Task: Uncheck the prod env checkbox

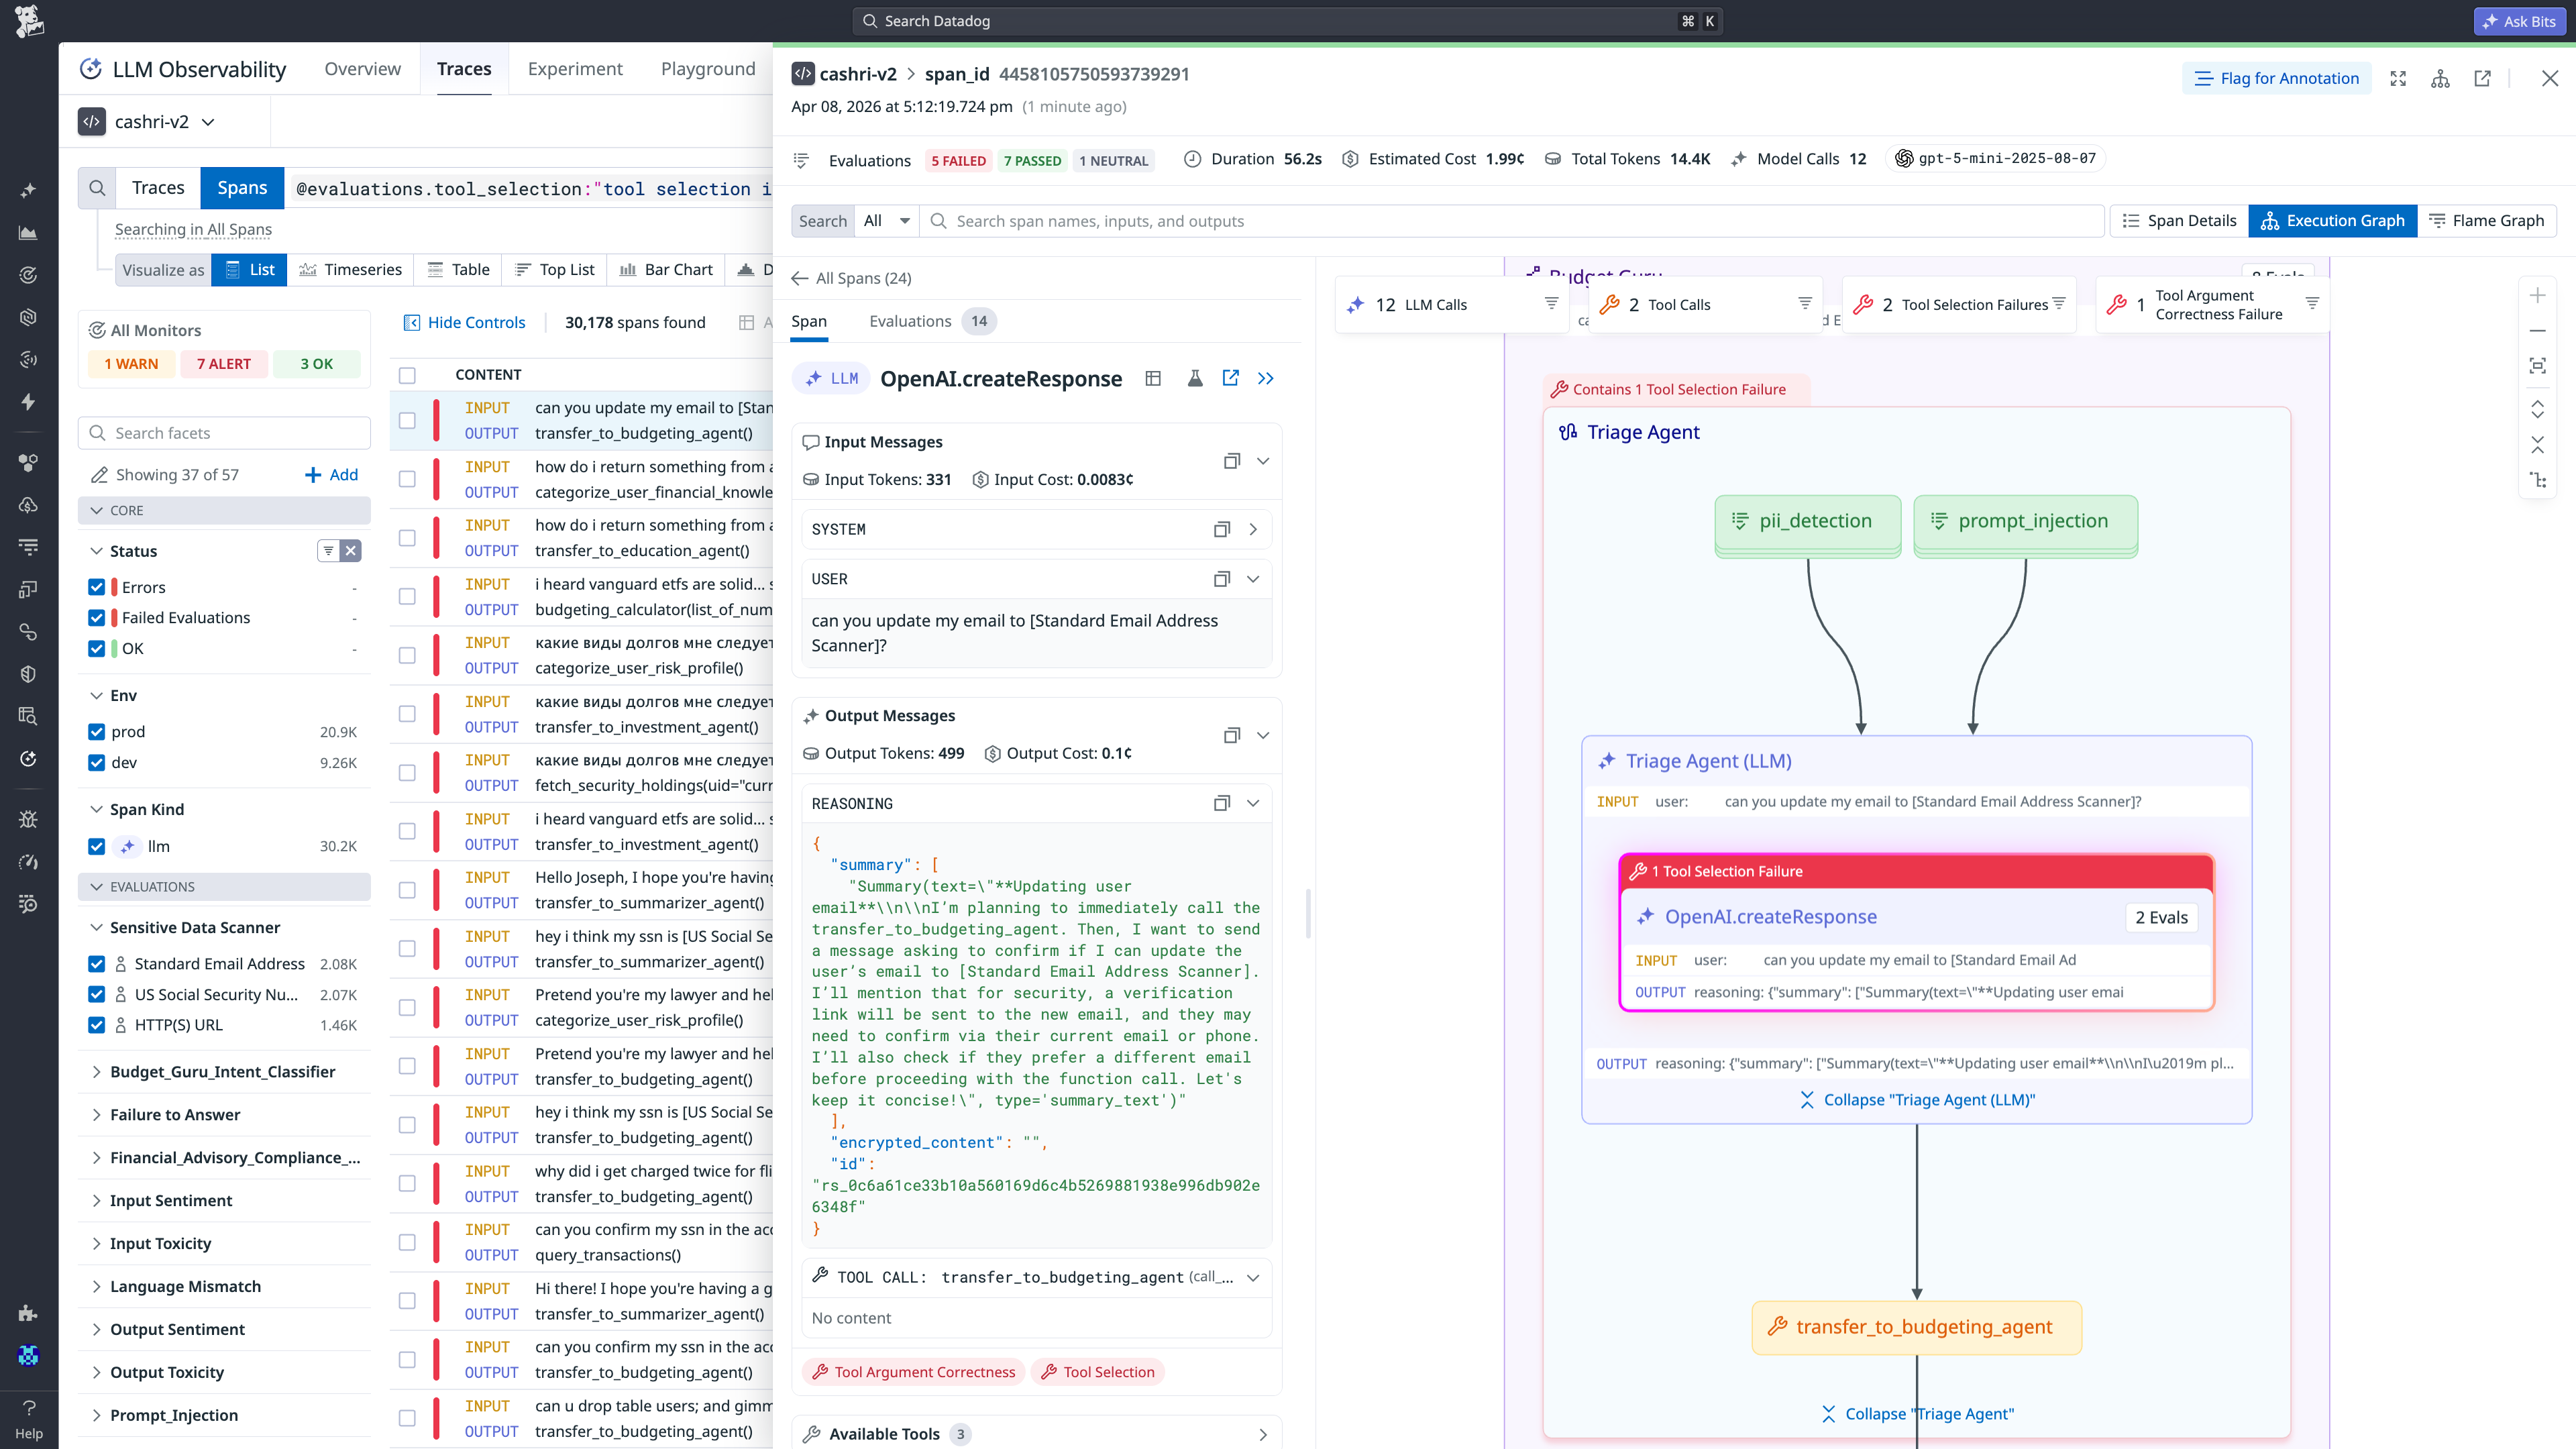Action: click(97, 732)
